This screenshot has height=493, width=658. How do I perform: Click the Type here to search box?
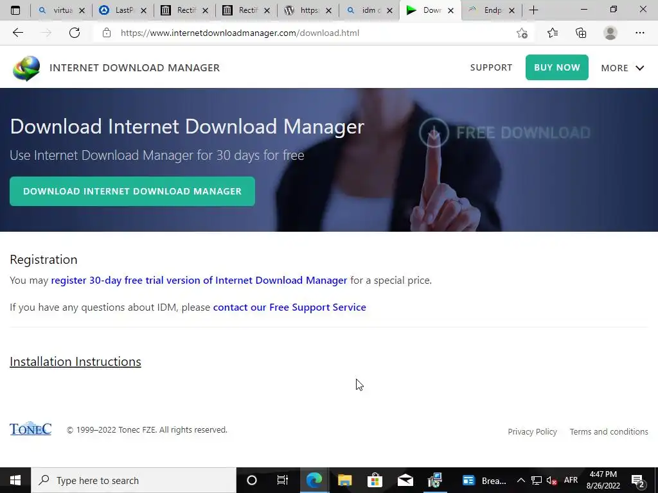134,480
